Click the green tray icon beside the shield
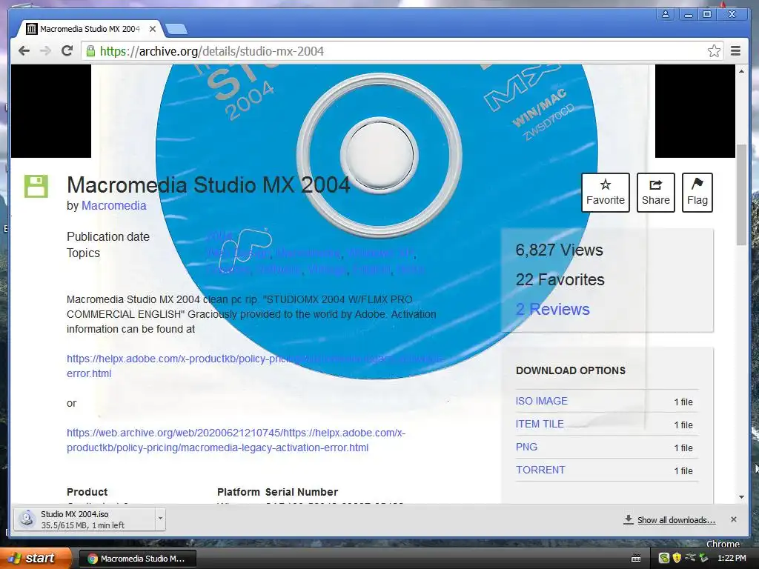 coord(664,559)
